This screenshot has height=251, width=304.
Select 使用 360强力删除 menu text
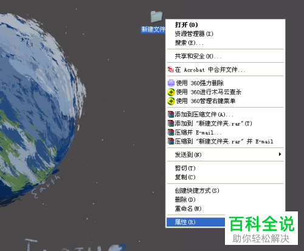click(x=200, y=83)
